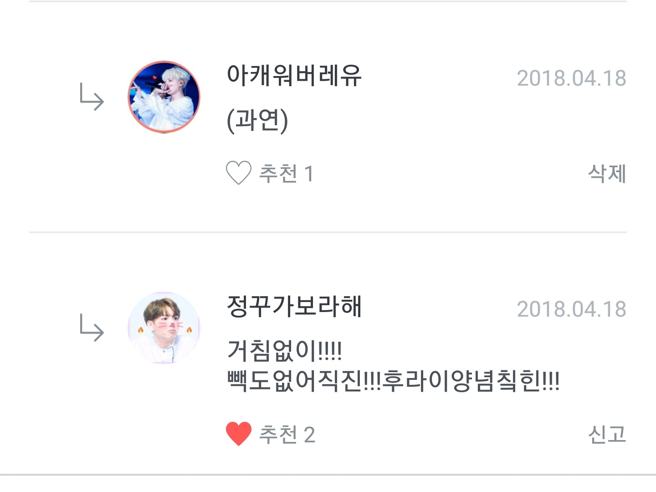Image resolution: width=656 pixels, height=492 pixels.
Task: Click the divider line between the two comments
Action: point(328,232)
